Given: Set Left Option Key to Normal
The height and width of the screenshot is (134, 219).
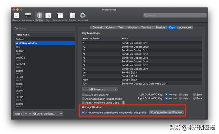Looking at the screenshot, I should click(x=166, y=94).
